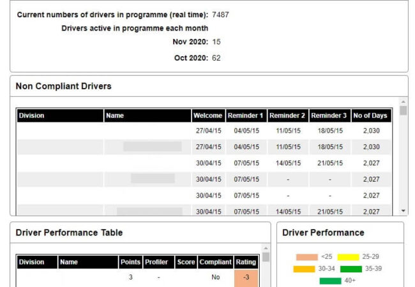The width and height of the screenshot is (415, 287).
Task: Click the 2,030 days value in first row
Action: click(372, 131)
